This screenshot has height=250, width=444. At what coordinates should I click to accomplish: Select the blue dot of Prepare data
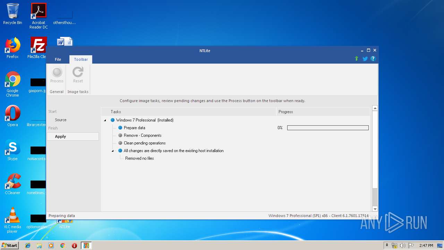tap(120, 128)
